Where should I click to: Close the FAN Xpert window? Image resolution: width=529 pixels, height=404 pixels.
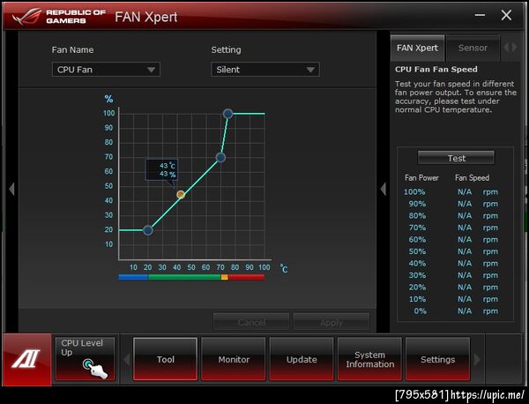pos(506,15)
